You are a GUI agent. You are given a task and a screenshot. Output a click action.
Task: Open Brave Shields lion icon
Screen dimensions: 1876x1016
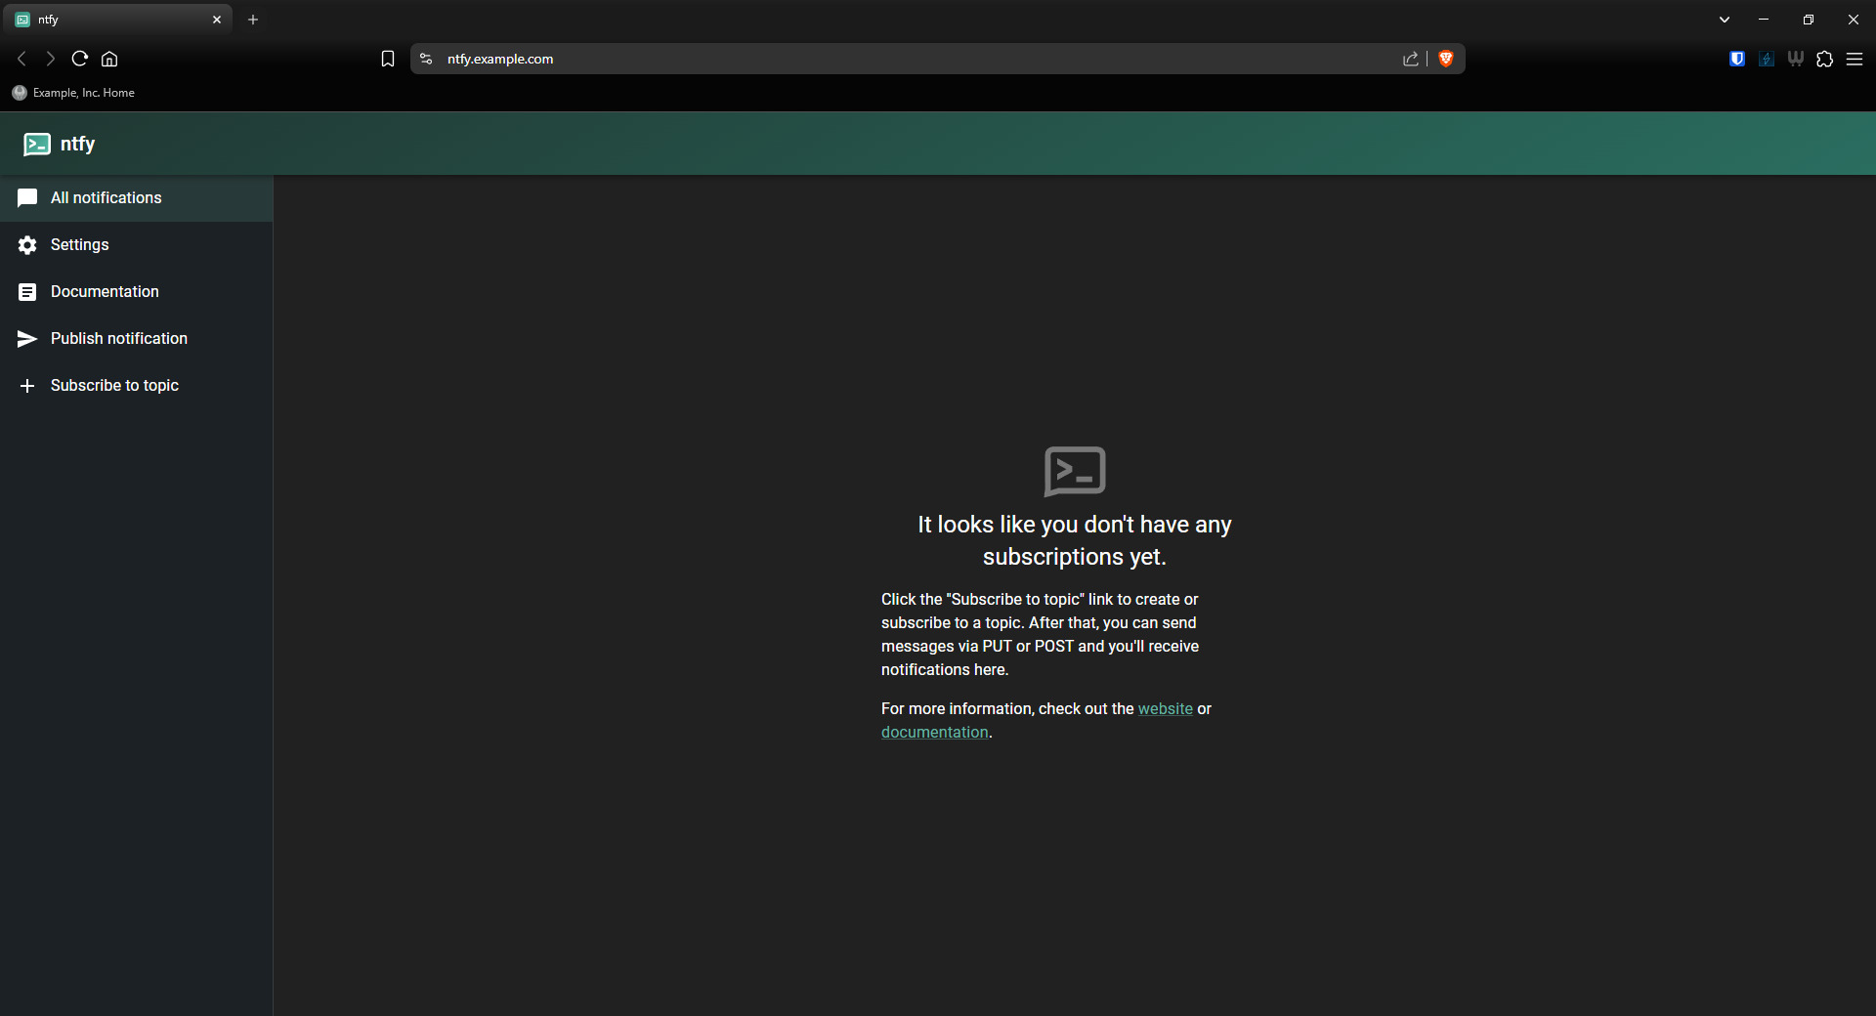[x=1446, y=60]
